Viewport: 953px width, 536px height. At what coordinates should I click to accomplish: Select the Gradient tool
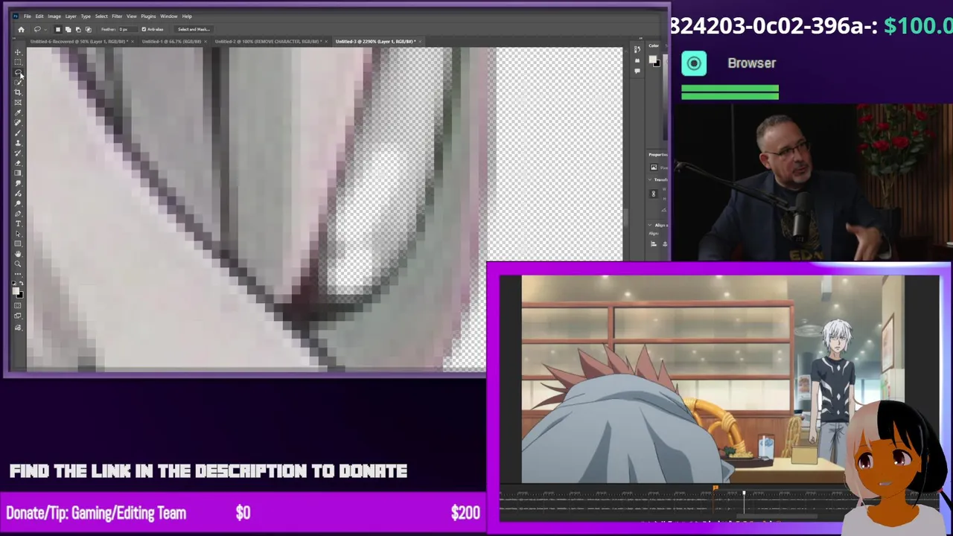[x=18, y=174]
